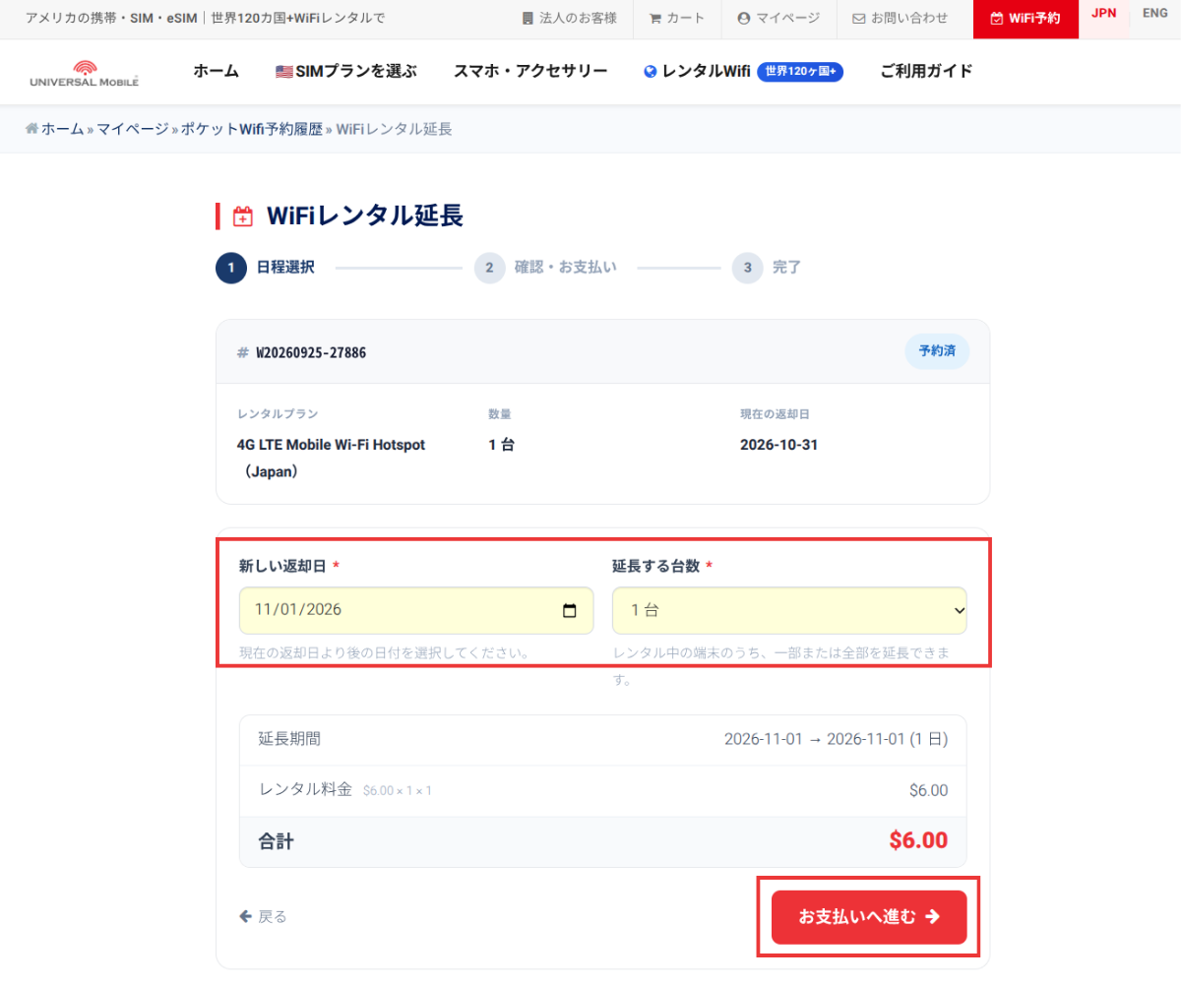Click the envelope icon next to お問い合わせ

858,18
